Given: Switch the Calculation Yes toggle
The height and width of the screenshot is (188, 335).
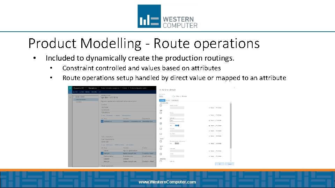Looking at the screenshot, I should click(177, 126).
